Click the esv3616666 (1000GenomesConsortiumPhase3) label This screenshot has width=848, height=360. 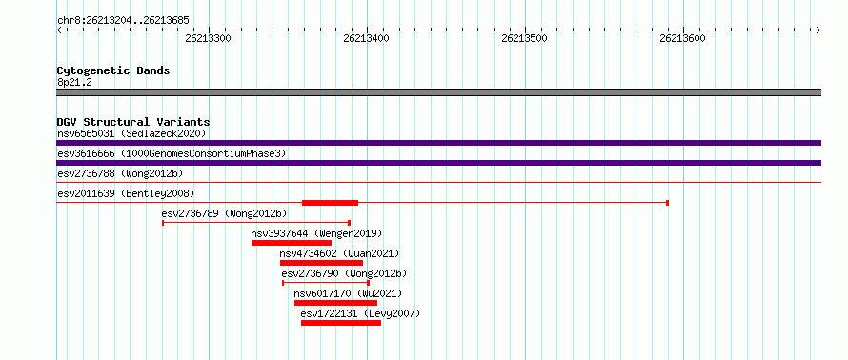(x=172, y=153)
